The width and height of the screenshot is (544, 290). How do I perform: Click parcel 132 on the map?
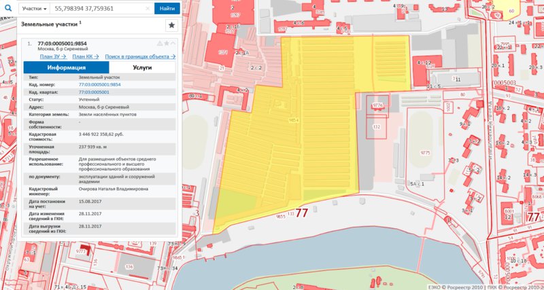pyautogui.click(x=377, y=127)
